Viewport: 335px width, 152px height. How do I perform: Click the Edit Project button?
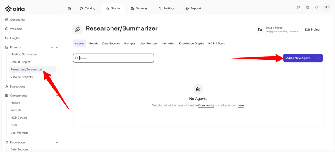point(312,29)
